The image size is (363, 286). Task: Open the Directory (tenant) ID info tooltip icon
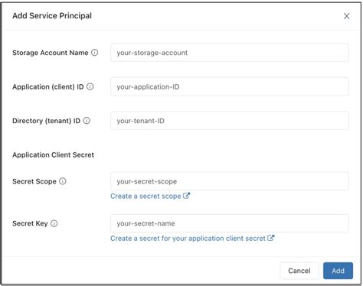tap(87, 121)
